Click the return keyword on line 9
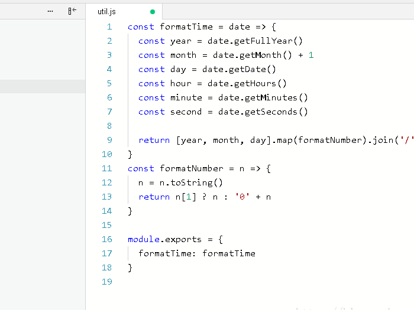The image size is (414, 310). tap(154, 140)
